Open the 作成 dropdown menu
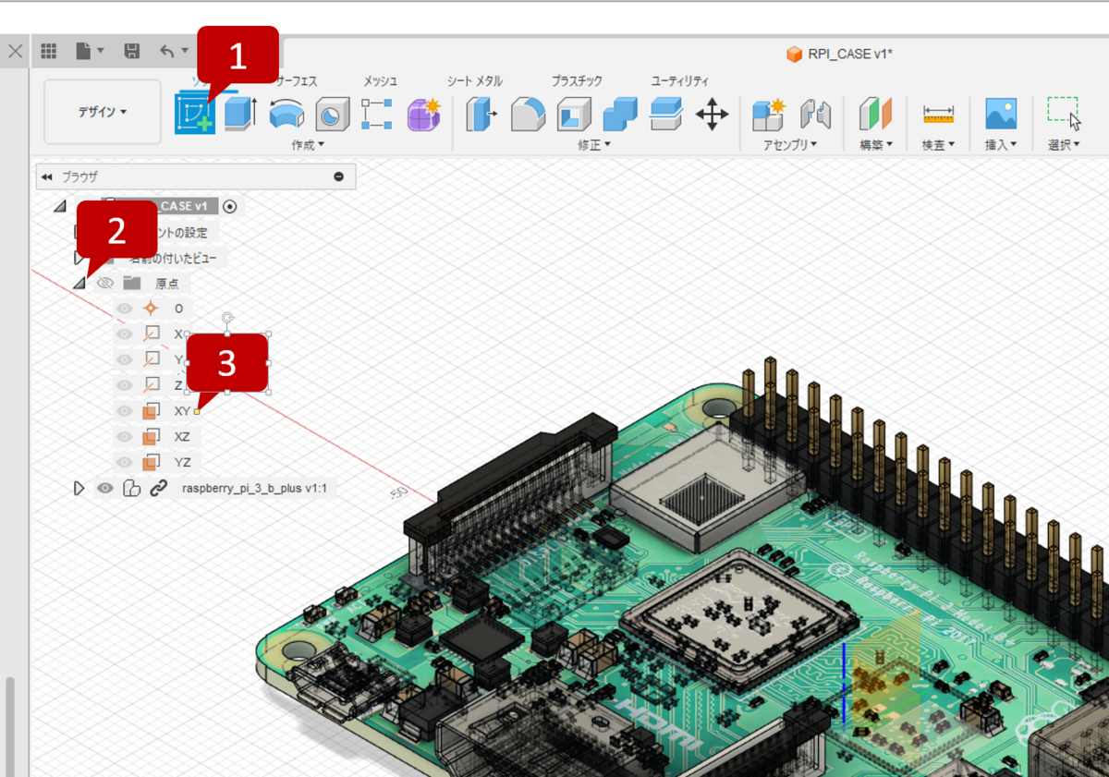Viewport: 1109px width, 777px height. (x=308, y=145)
